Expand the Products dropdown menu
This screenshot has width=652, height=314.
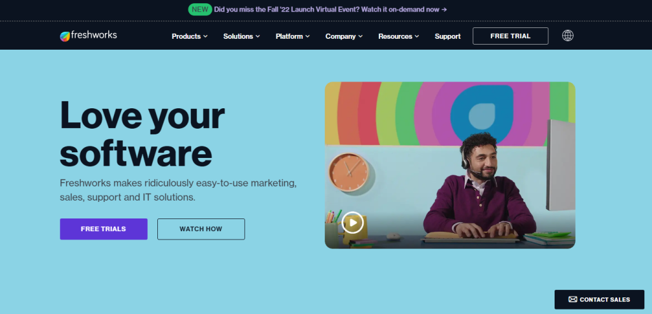click(x=190, y=36)
